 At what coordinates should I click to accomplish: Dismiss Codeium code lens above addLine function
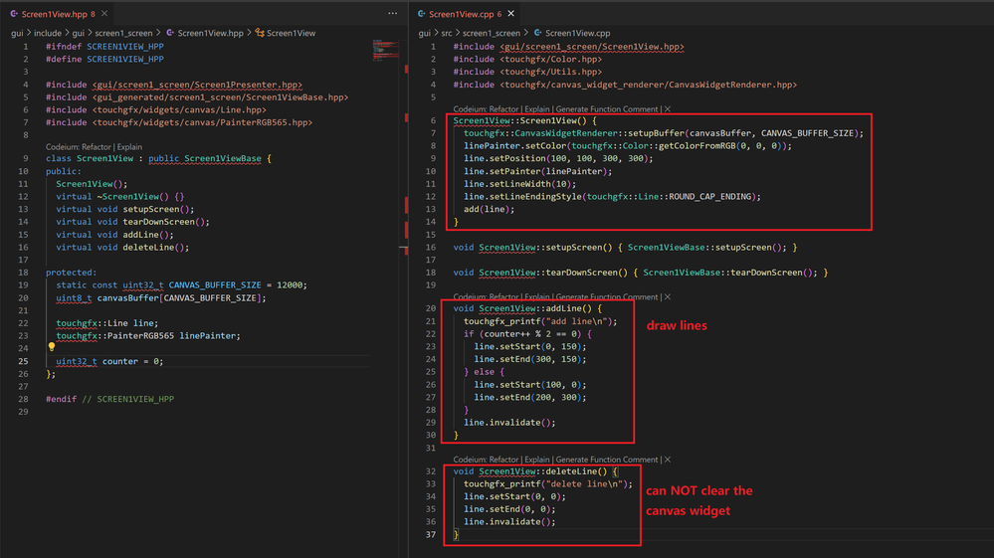coord(667,296)
